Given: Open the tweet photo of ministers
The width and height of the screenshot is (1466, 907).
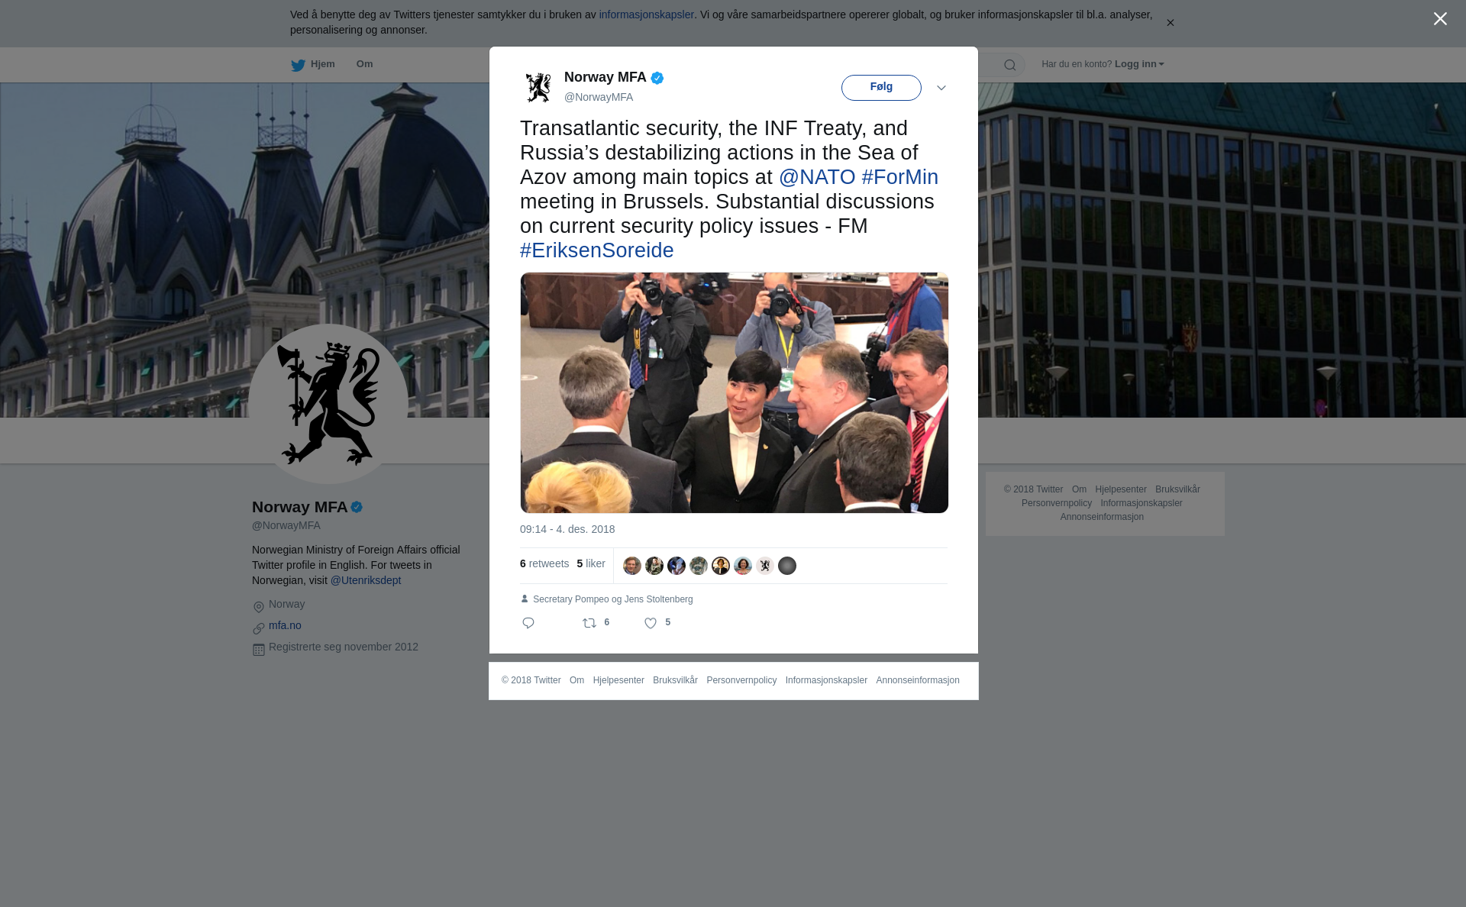Looking at the screenshot, I should (x=735, y=392).
